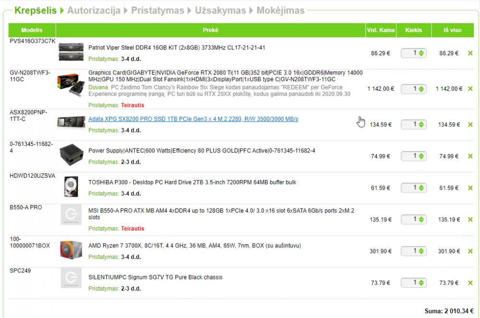
Task: Remove MSI B550-A PRO motherboard
Action: [x=470, y=220]
